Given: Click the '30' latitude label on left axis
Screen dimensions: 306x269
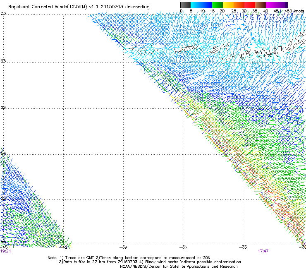Looking at the screenshot, I should [3, 14].
